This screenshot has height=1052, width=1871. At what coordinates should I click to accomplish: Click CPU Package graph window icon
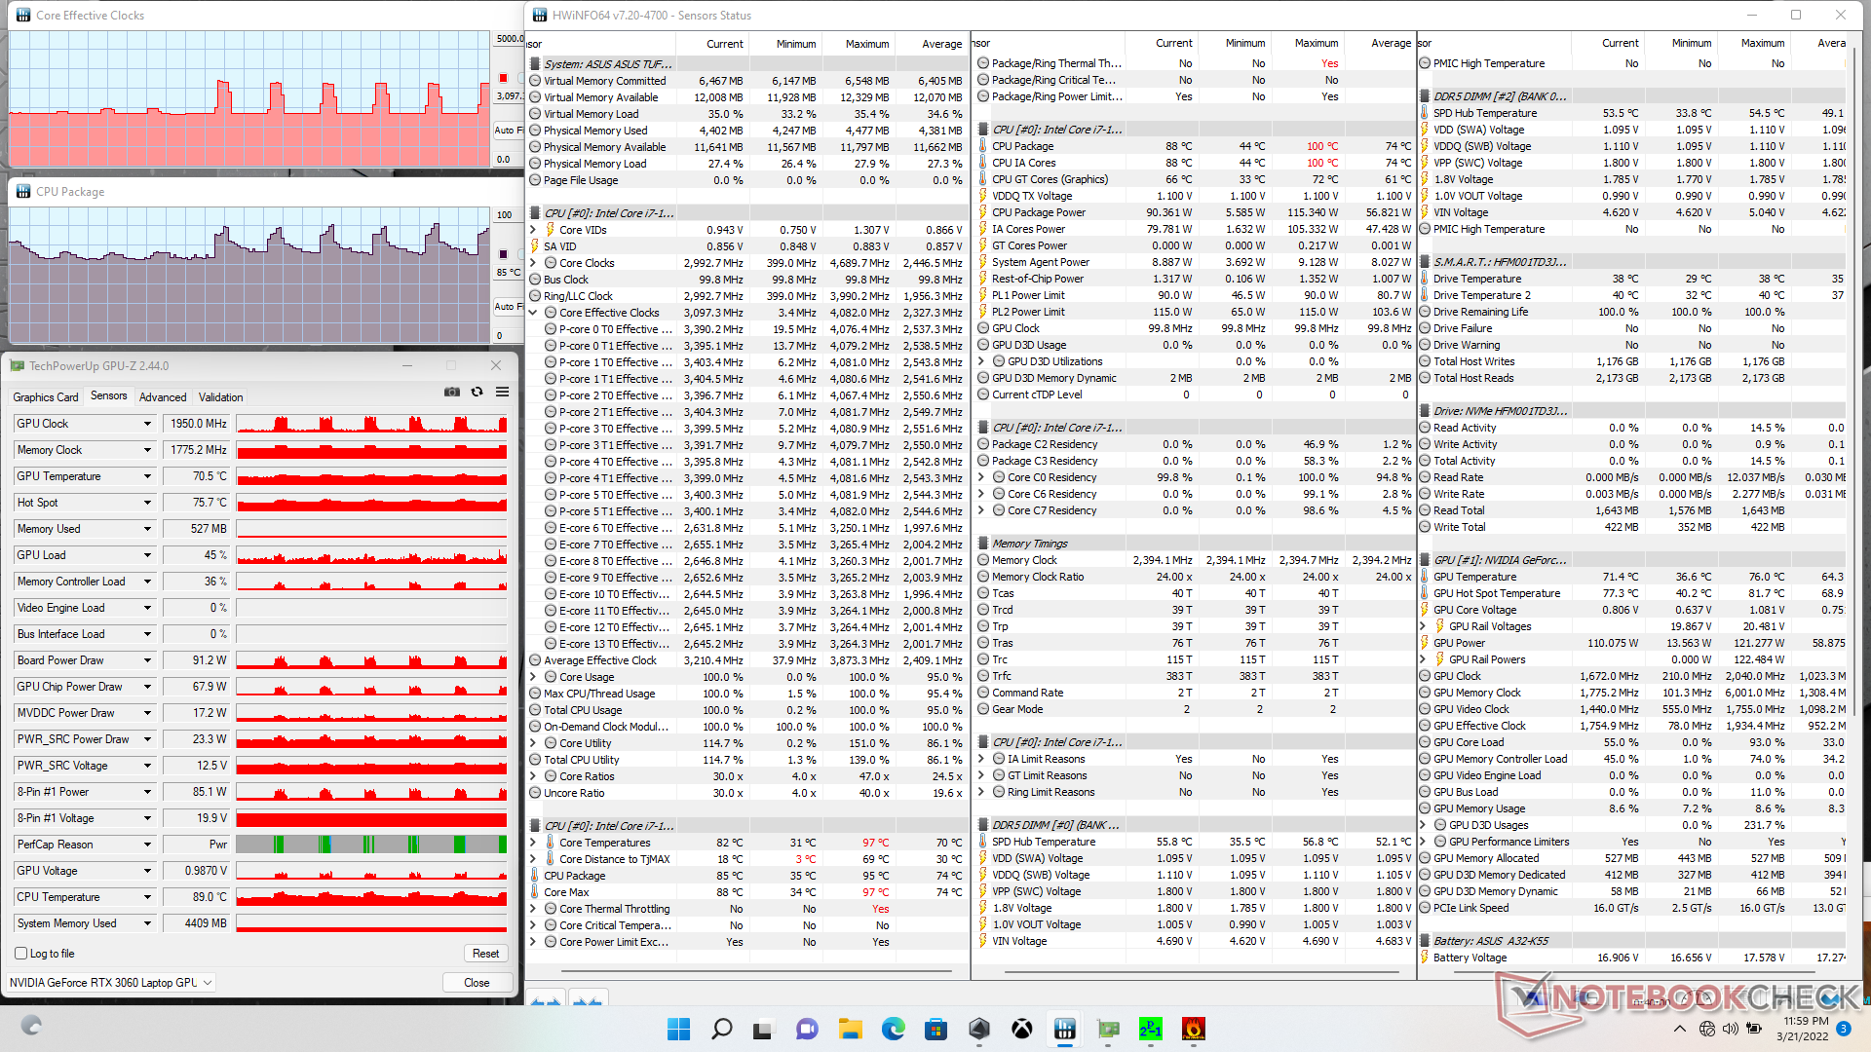pyautogui.click(x=22, y=191)
